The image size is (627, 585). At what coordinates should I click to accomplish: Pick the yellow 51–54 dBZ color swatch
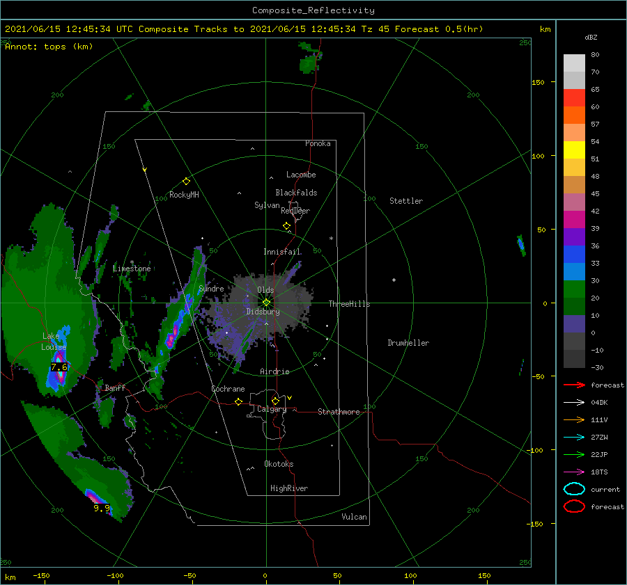point(574,150)
